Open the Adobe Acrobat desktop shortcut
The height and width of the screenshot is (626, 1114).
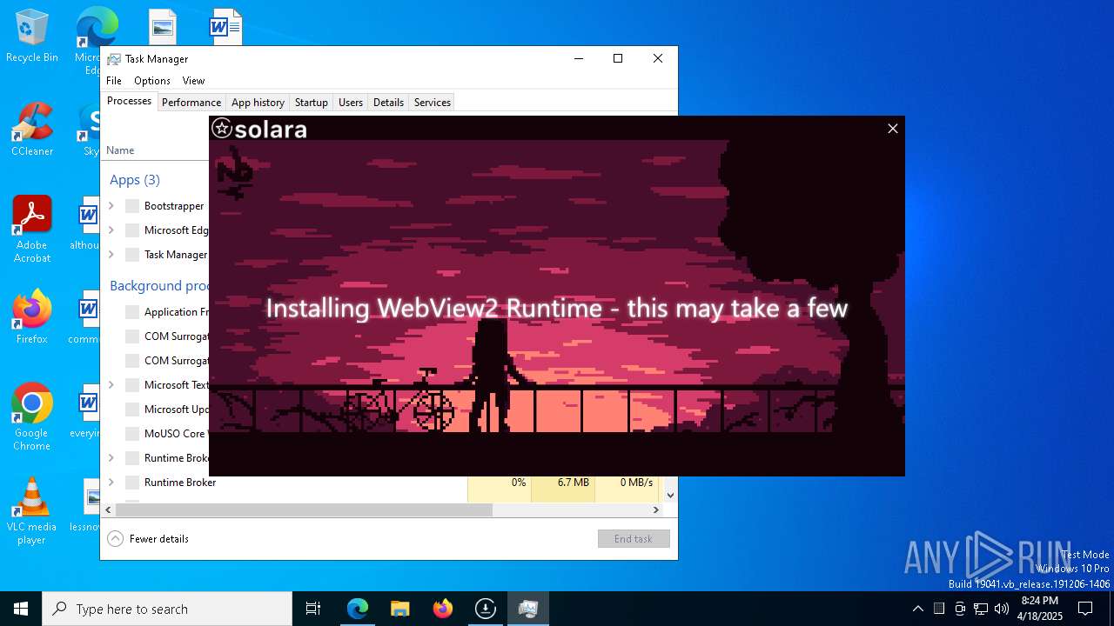coord(32,230)
